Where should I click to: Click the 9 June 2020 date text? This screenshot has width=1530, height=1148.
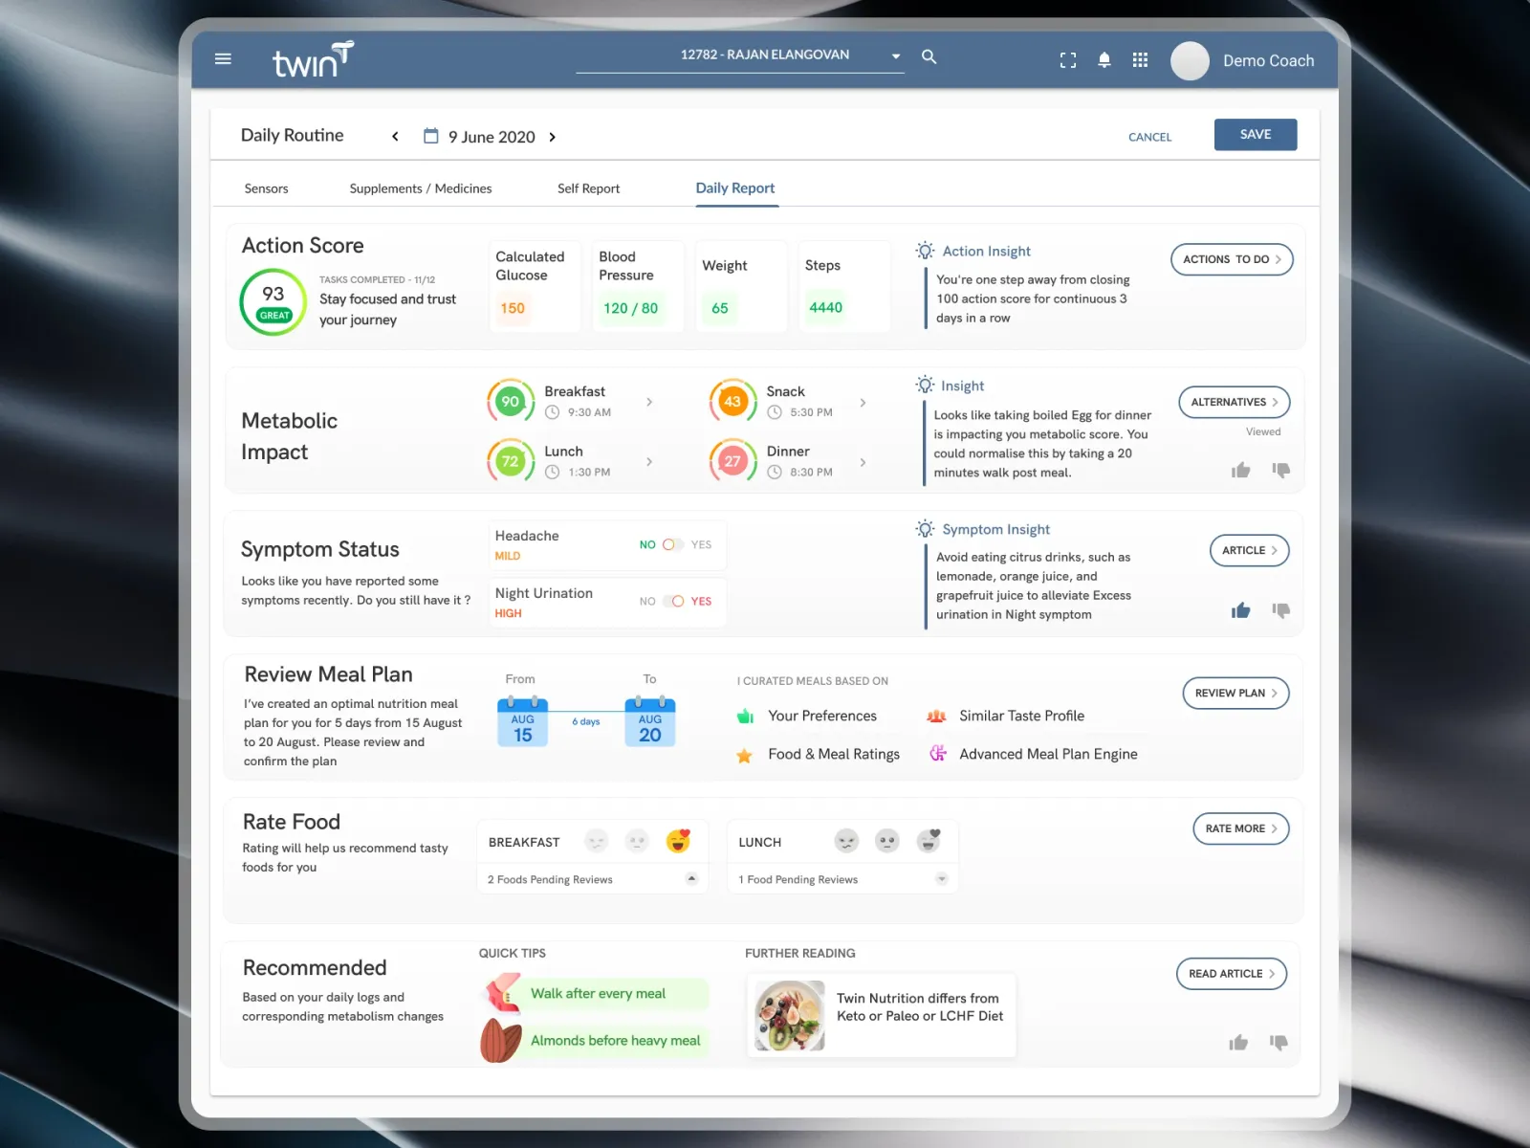click(492, 137)
